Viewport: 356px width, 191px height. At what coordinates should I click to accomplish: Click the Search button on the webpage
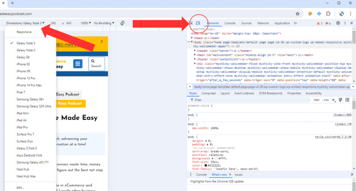pos(97,64)
